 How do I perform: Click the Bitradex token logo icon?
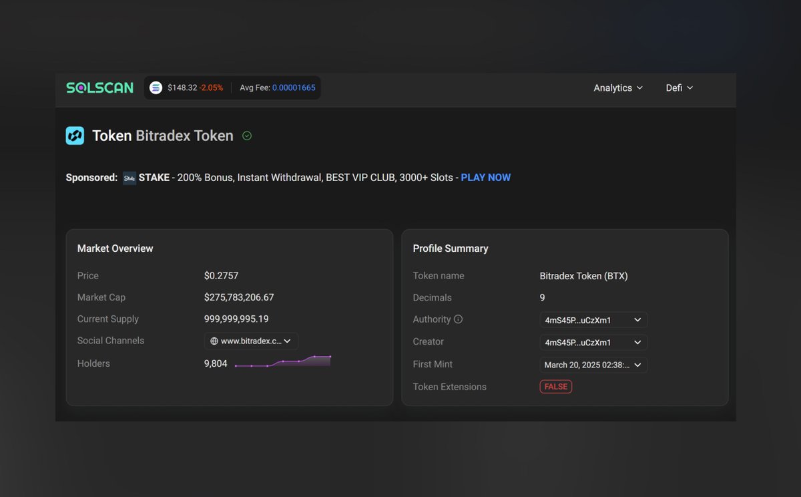click(75, 136)
